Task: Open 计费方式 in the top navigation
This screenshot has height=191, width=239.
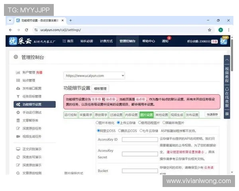Action: click(x=106, y=41)
